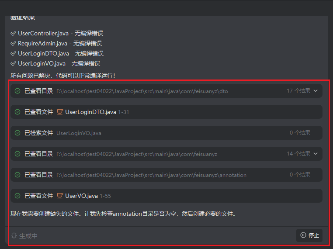The width and height of the screenshot is (333, 249).
Task: Open UserVO.java 1-55 viewed file link
Action: click(81, 196)
